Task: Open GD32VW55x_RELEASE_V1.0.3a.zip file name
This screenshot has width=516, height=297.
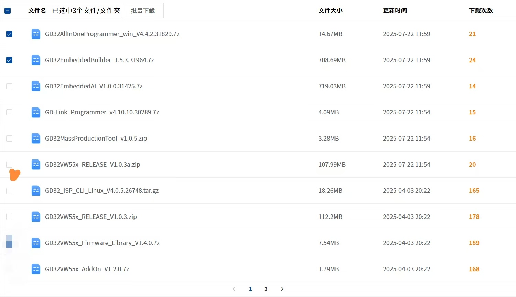Action: coord(93,165)
